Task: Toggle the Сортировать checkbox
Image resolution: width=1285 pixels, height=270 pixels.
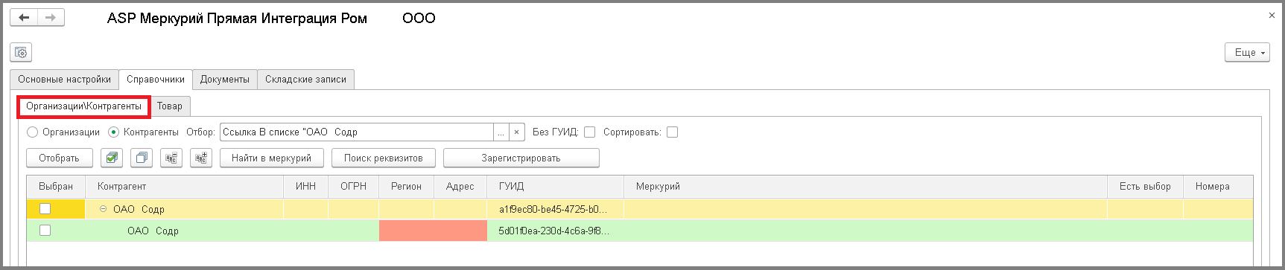Action: point(673,132)
